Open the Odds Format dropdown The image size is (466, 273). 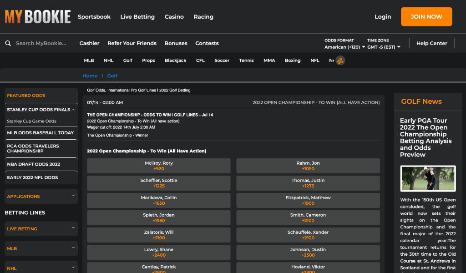345,47
